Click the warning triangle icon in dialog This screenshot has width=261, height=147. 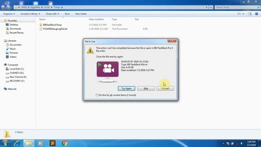[x=90, y=50]
